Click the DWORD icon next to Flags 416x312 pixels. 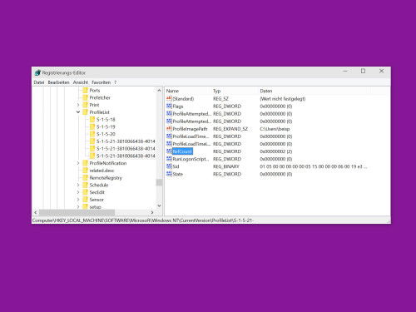169,106
